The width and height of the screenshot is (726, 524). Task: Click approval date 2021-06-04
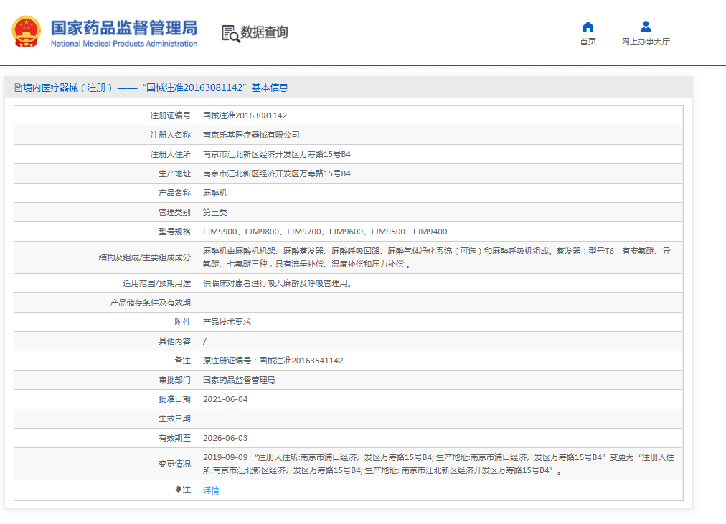point(225,399)
